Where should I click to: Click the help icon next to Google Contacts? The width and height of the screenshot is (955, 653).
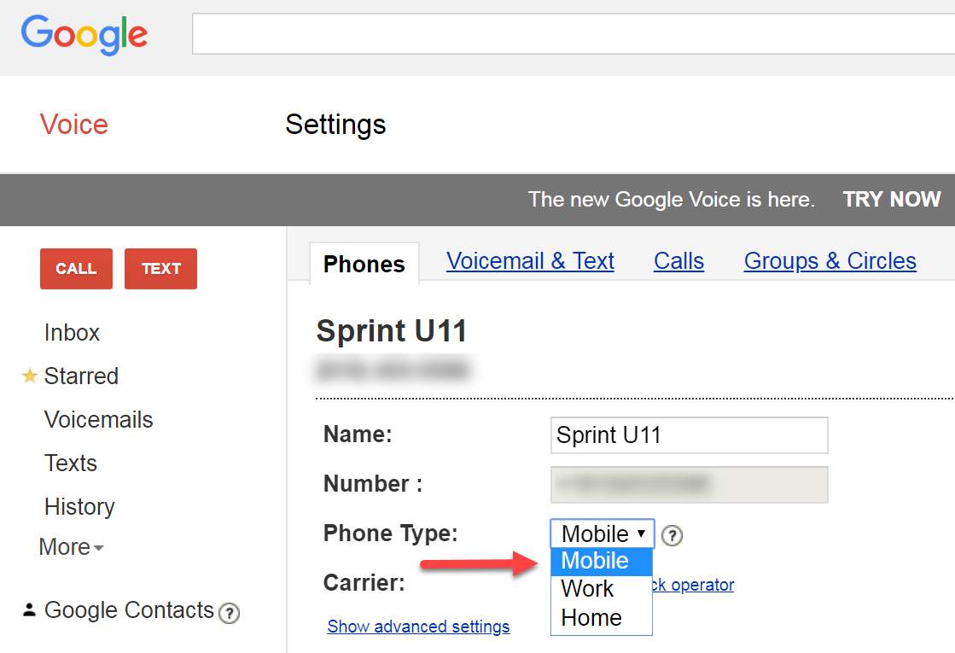pos(228,613)
